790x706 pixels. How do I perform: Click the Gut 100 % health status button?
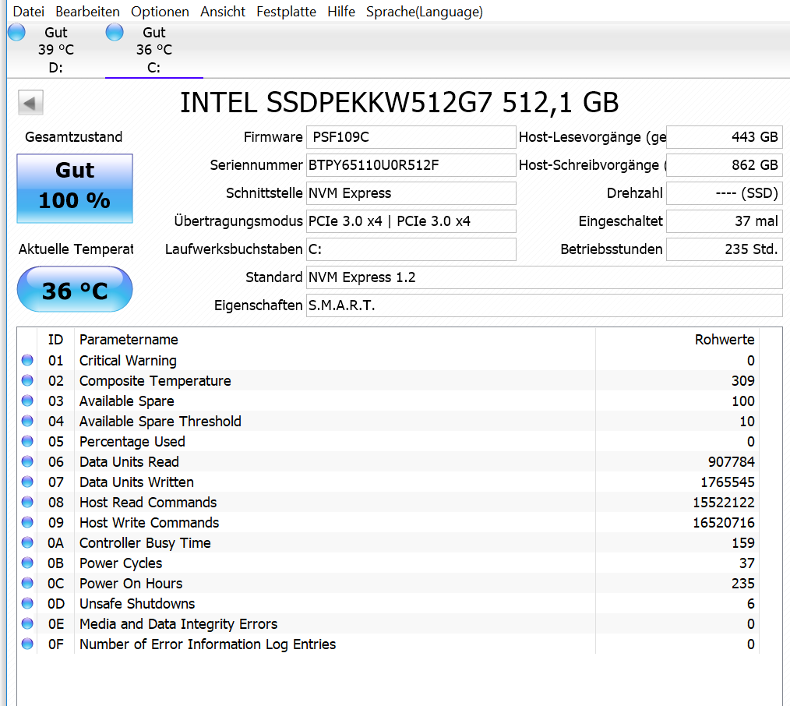[75, 188]
